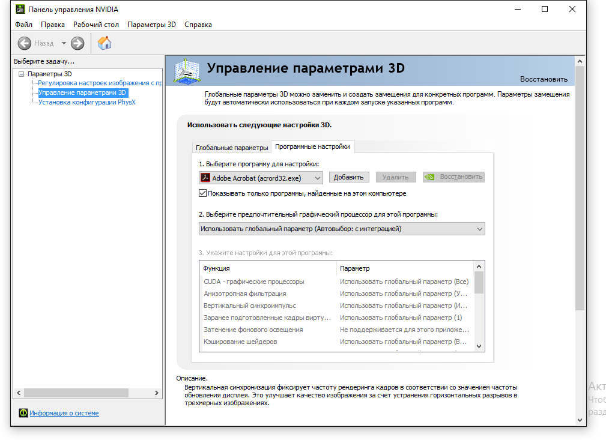
Task: Click the Forward arrow icon in toolbar
Action: [x=77, y=43]
